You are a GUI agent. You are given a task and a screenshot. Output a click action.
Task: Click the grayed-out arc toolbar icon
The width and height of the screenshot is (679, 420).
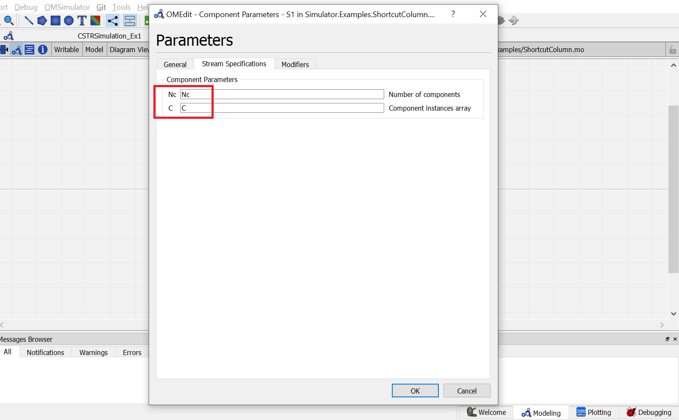pos(514,20)
